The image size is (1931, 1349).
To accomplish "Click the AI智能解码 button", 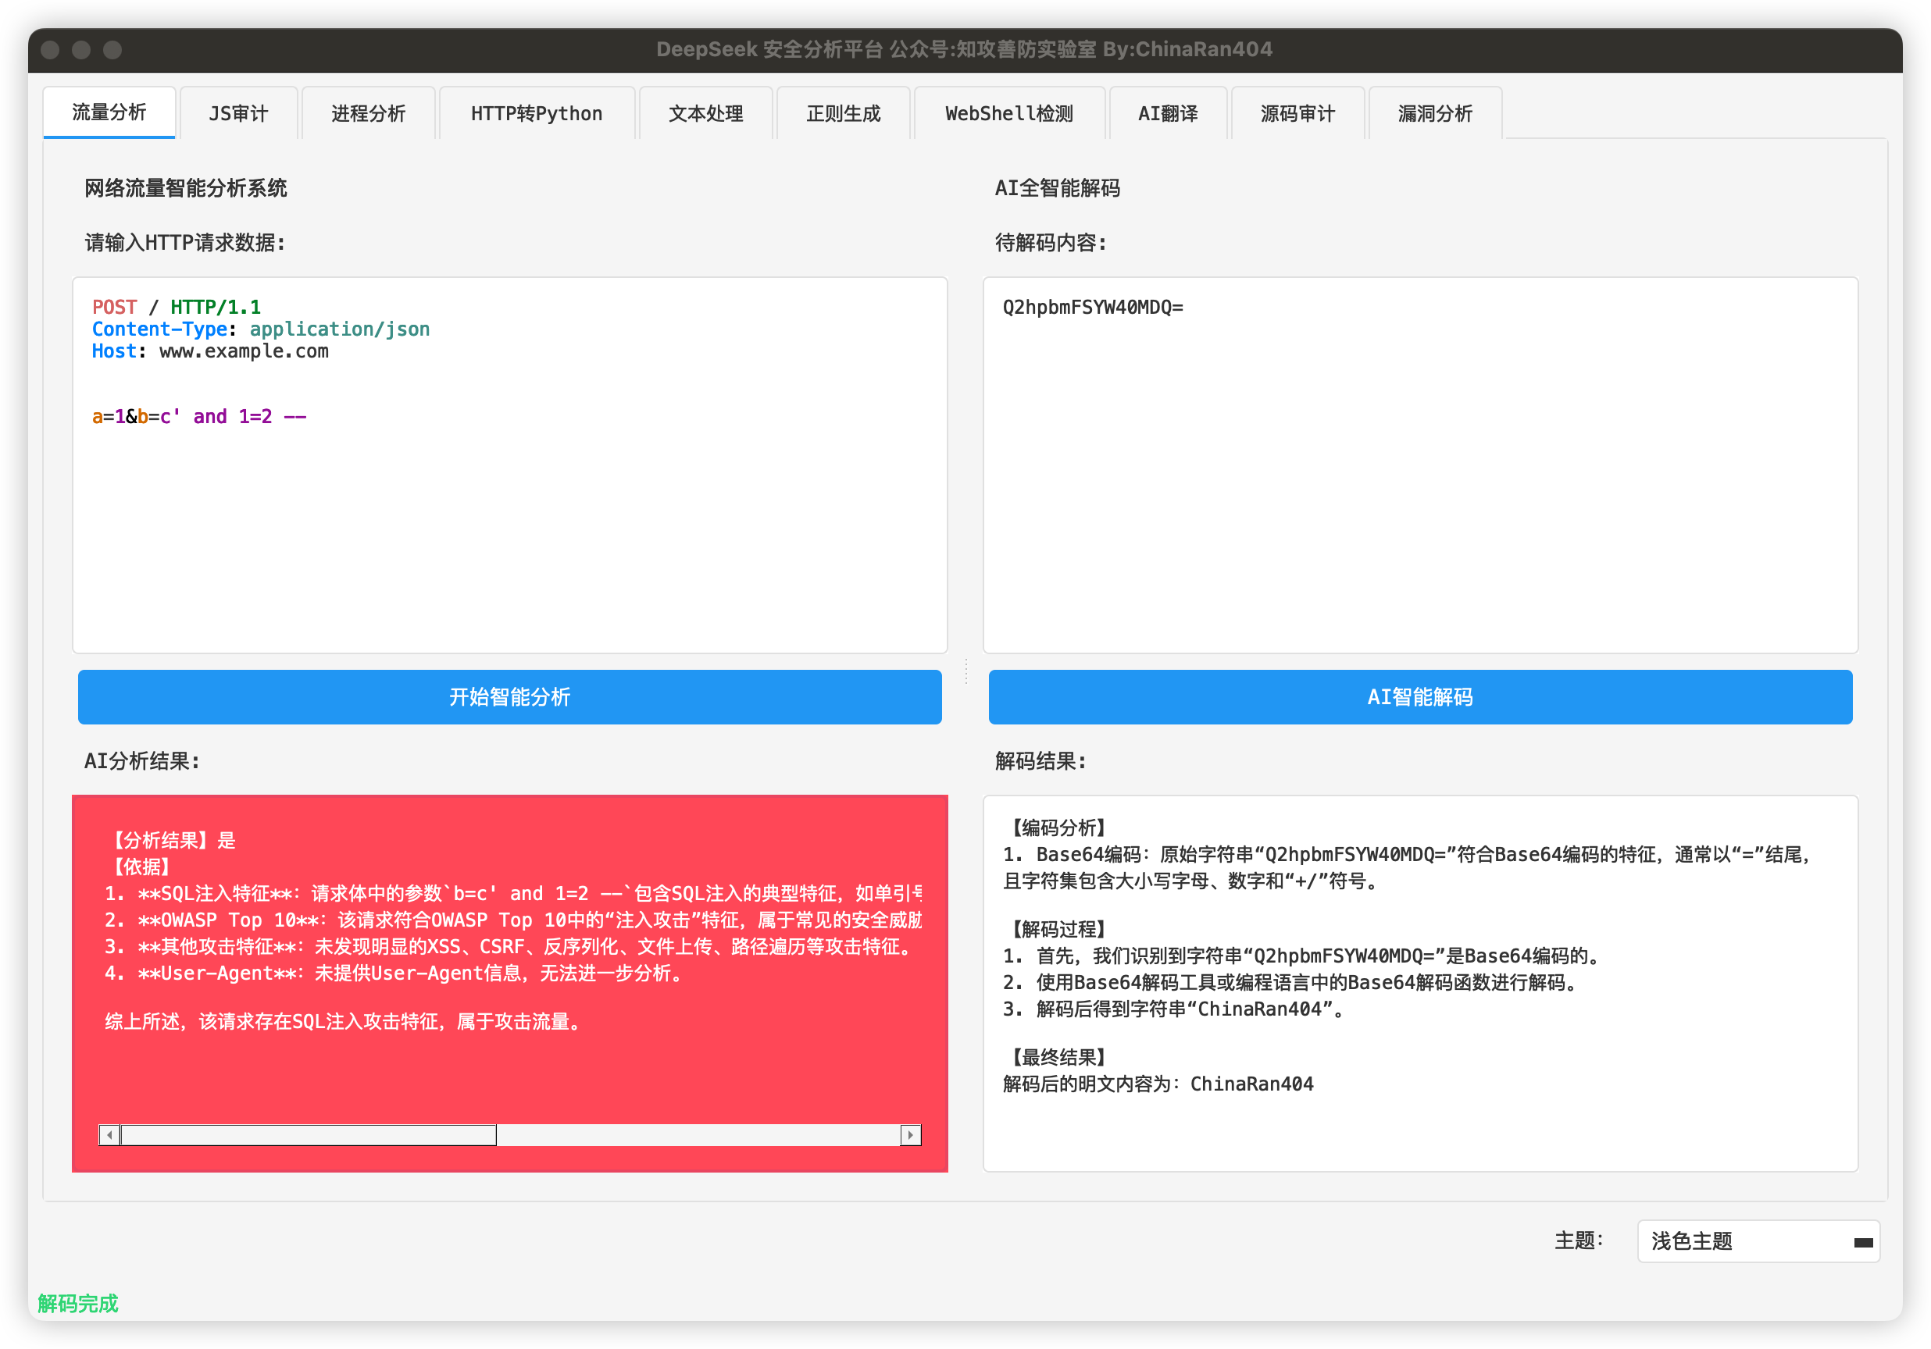I will click(1419, 697).
